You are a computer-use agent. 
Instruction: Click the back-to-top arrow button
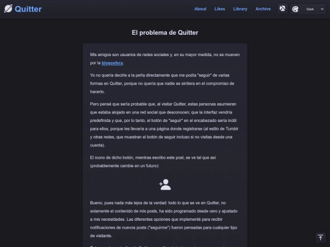321,238
